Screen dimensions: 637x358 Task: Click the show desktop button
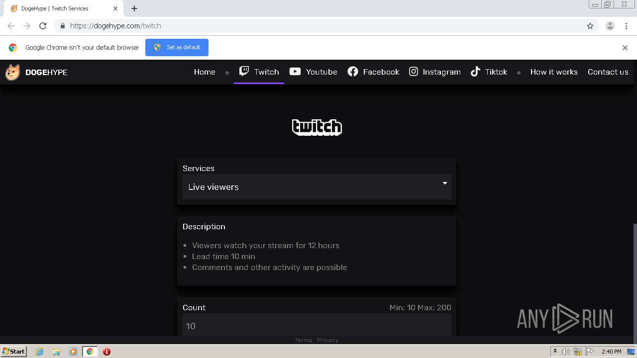point(631,352)
